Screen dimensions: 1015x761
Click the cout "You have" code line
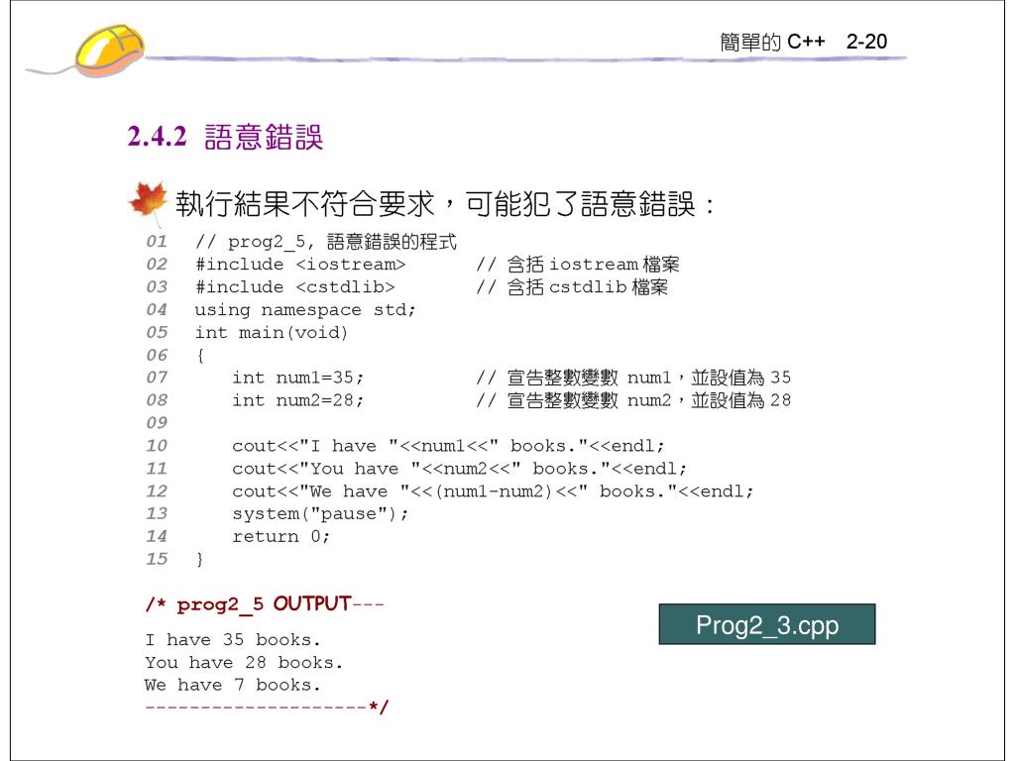coord(459,469)
